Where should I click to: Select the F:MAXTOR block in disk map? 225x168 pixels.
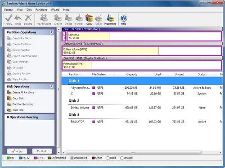click(142, 65)
